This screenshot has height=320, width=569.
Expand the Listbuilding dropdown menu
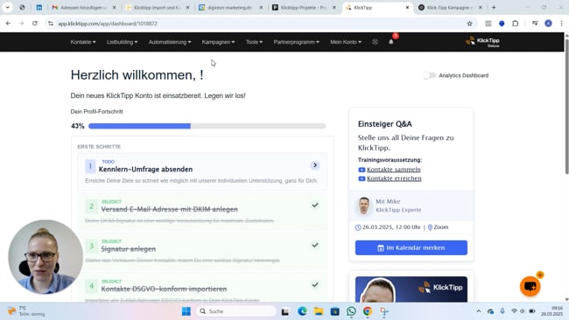click(x=122, y=42)
